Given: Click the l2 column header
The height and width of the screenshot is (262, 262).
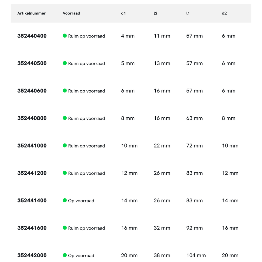Looking at the screenshot, I should 156,13.
